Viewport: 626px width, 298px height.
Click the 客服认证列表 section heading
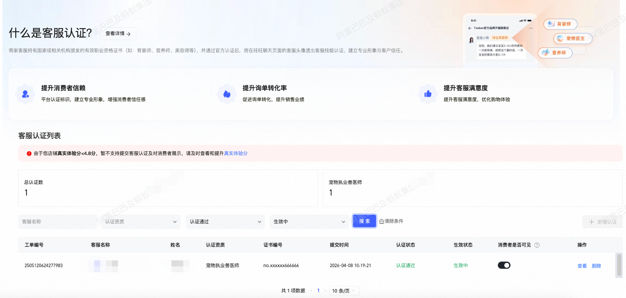pyautogui.click(x=39, y=136)
